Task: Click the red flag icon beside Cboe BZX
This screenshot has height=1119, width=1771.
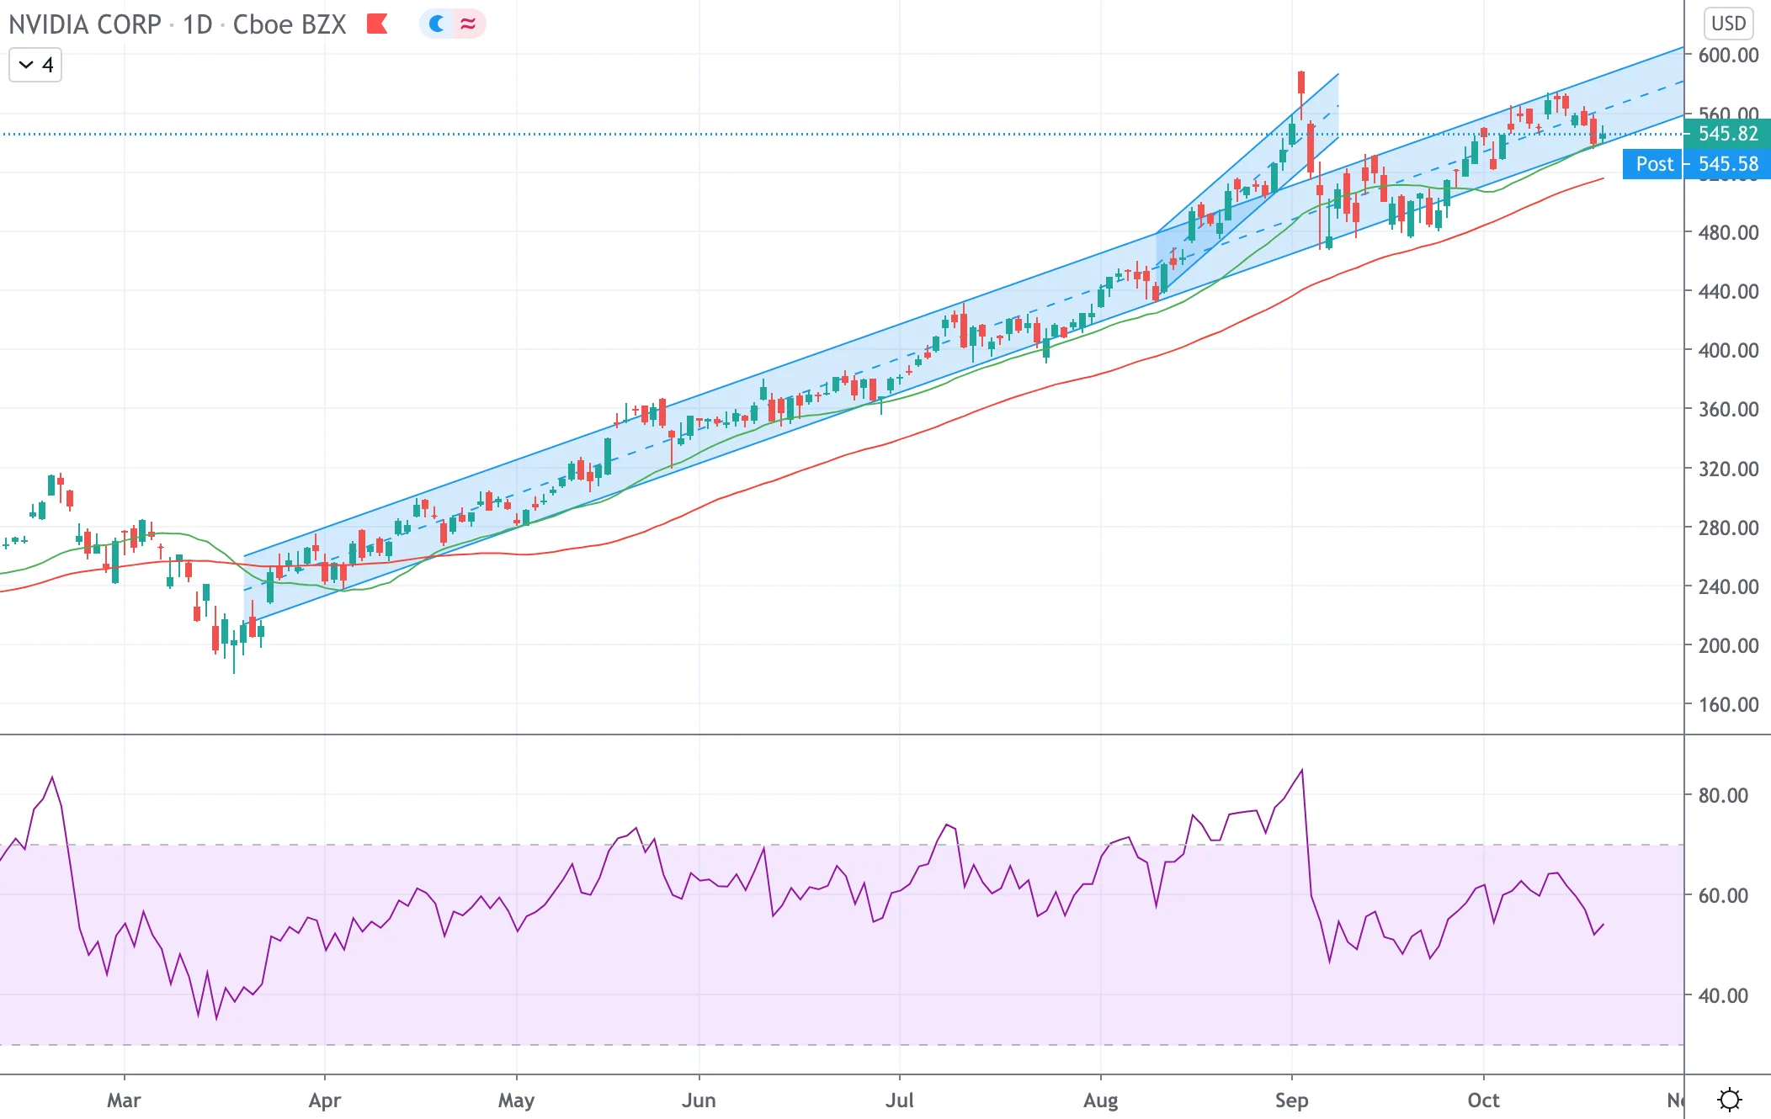Action: pyautogui.click(x=376, y=24)
